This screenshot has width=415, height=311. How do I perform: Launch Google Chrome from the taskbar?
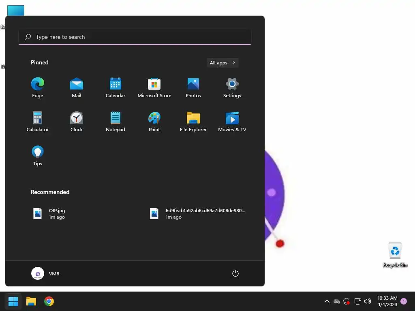coord(49,301)
